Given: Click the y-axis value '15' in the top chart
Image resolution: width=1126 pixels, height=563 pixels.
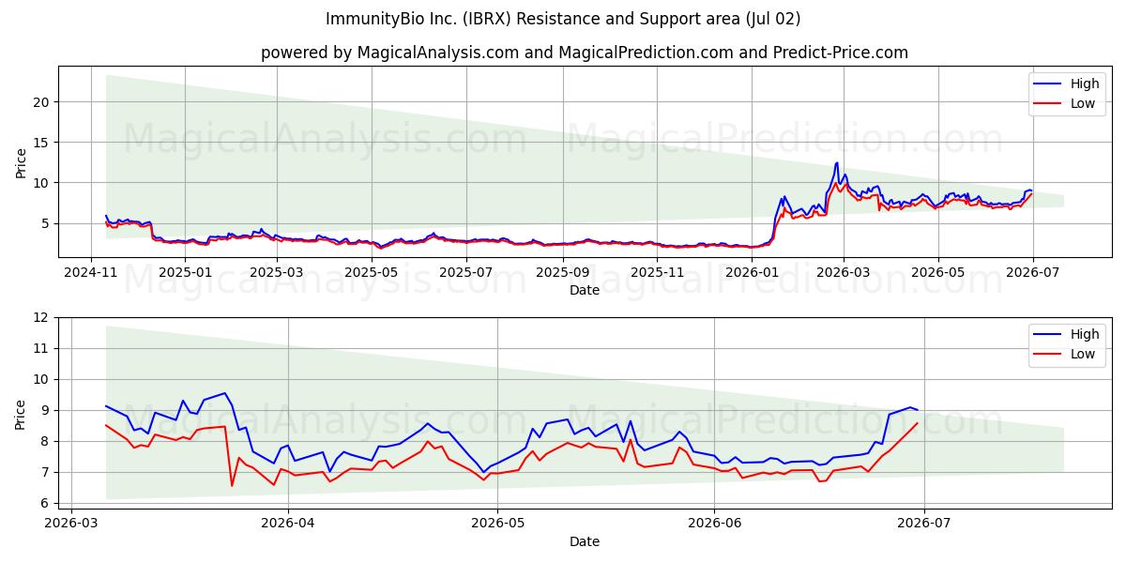Looking at the screenshot, I should (42, 142).
